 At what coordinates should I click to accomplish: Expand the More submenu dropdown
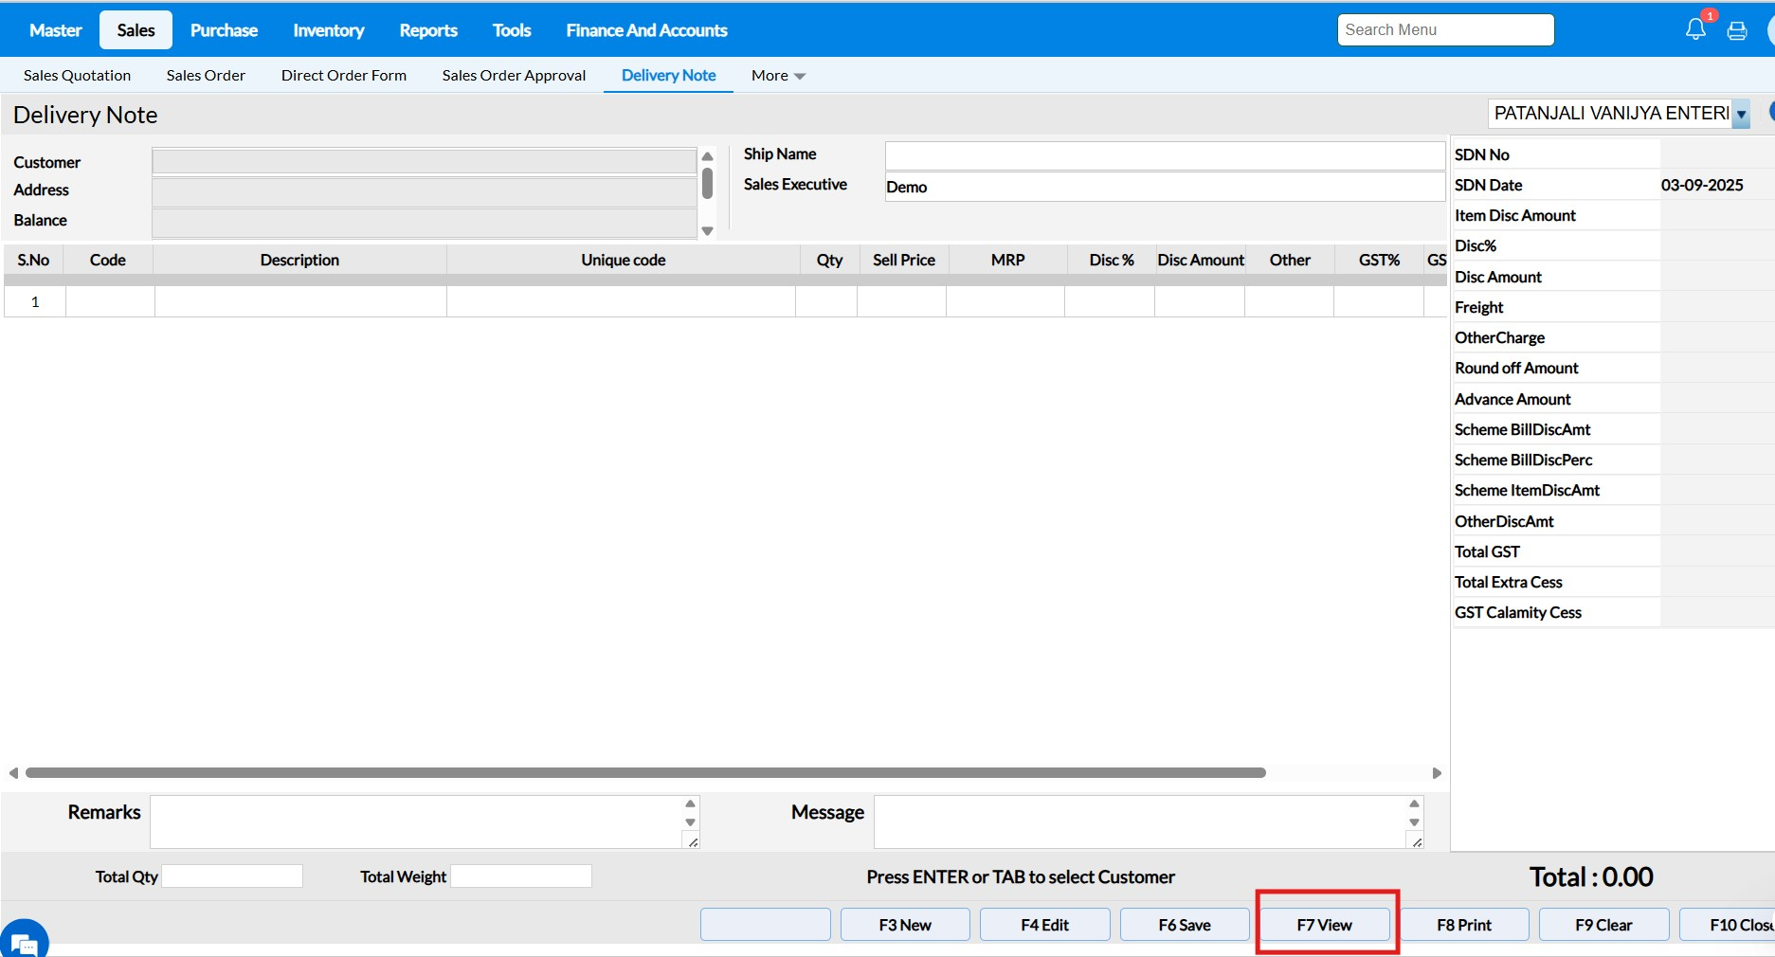[778, 76]
